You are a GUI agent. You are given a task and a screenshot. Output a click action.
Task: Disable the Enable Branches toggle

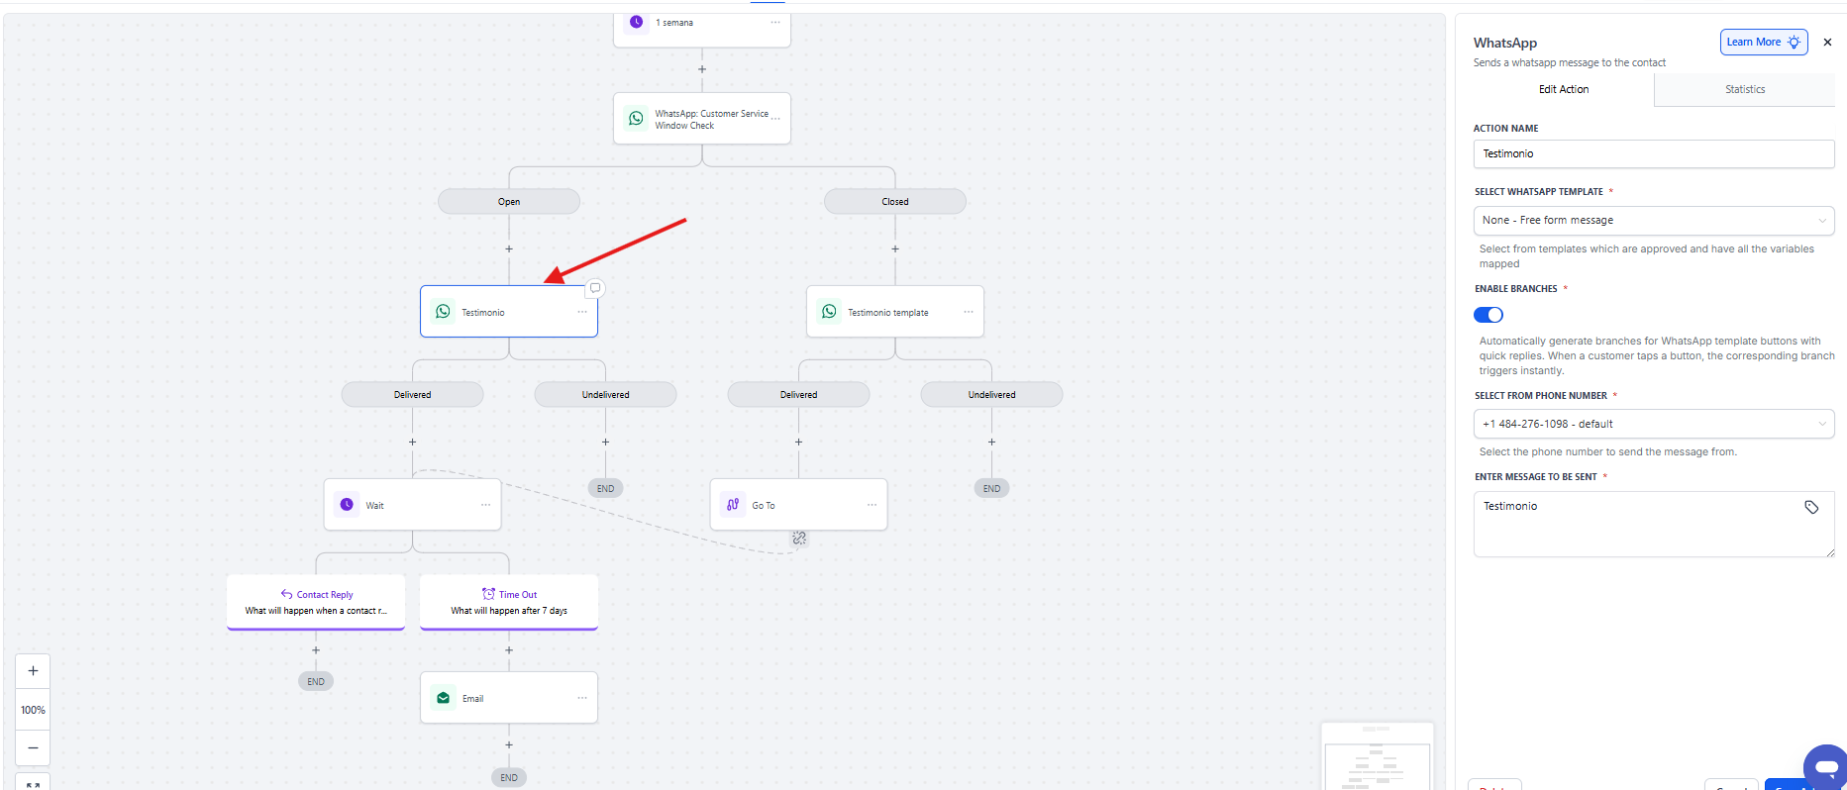point(1488,315)
